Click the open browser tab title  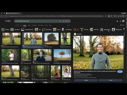(13, 13)
